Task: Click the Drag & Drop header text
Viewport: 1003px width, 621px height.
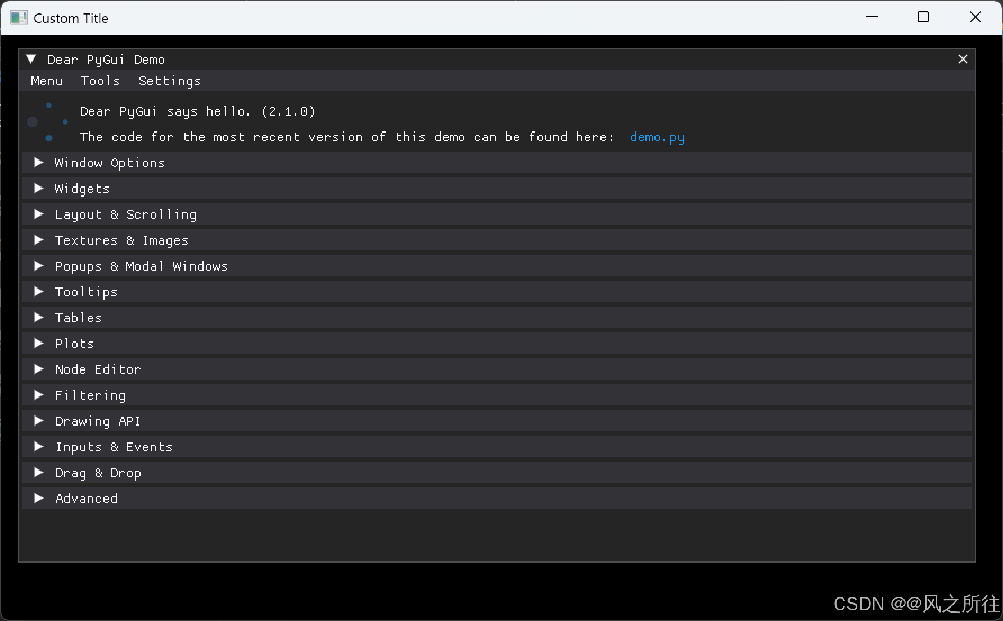Action: (98, 473)
